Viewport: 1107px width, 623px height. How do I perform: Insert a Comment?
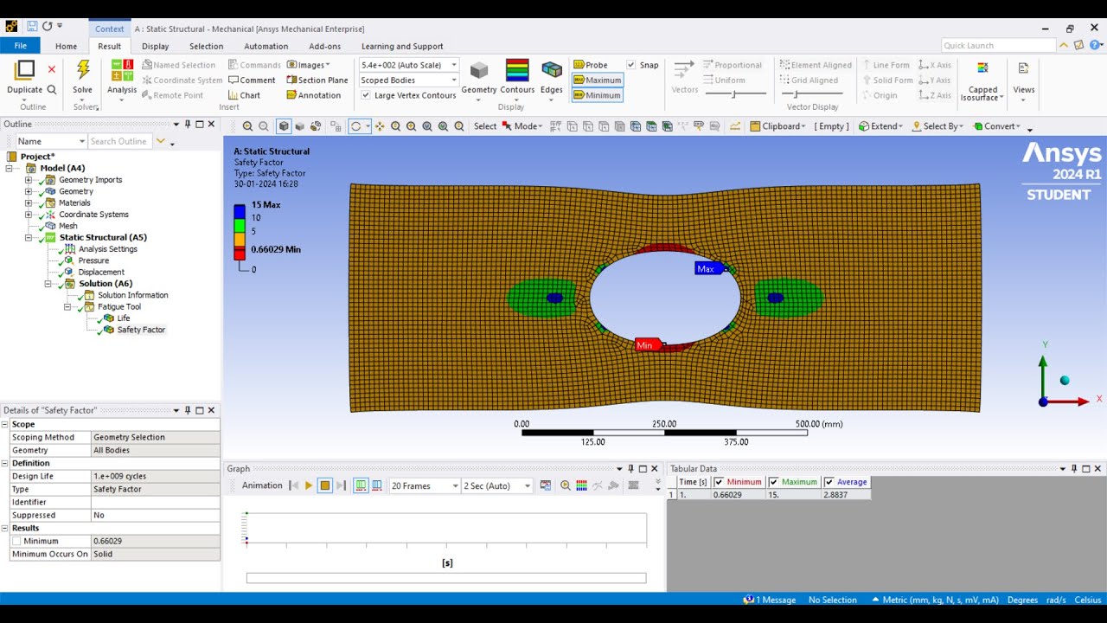pyautogui.click(x=251, y=80)
